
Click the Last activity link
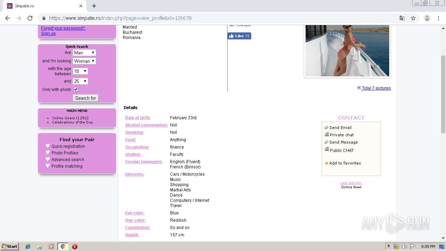click(351, 183)
